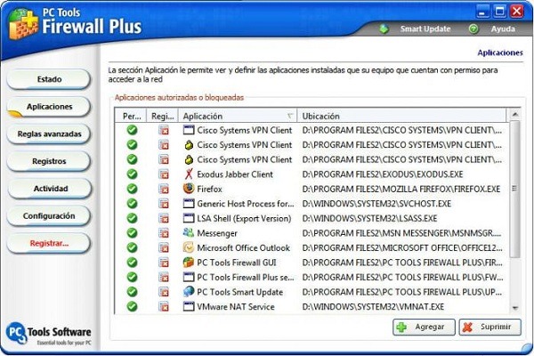The height and width of the screenshot is (356, 534).
Task: Toggle permission check for Microsoft Office Outlook
Action: (x=132, y=247)
